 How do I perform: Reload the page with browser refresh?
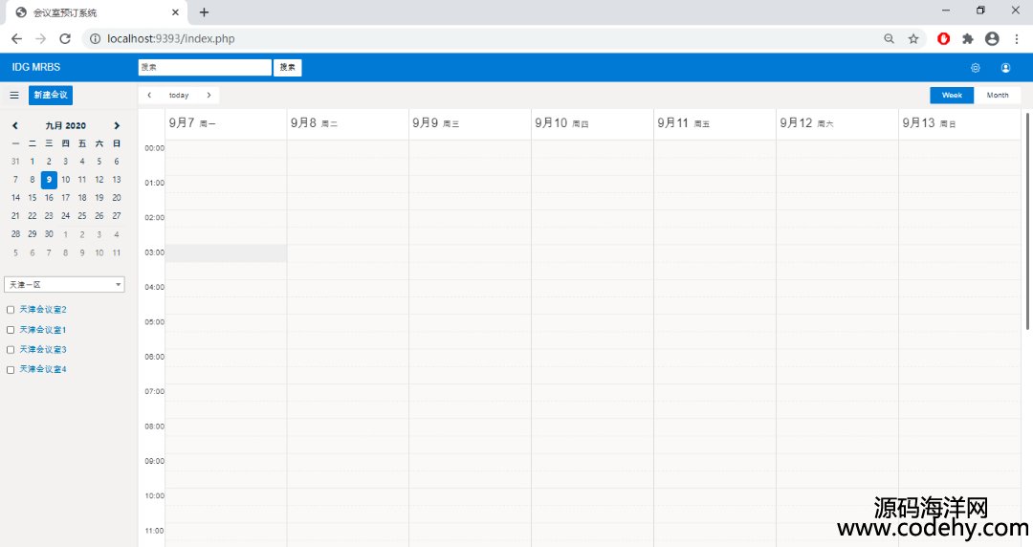65,39
